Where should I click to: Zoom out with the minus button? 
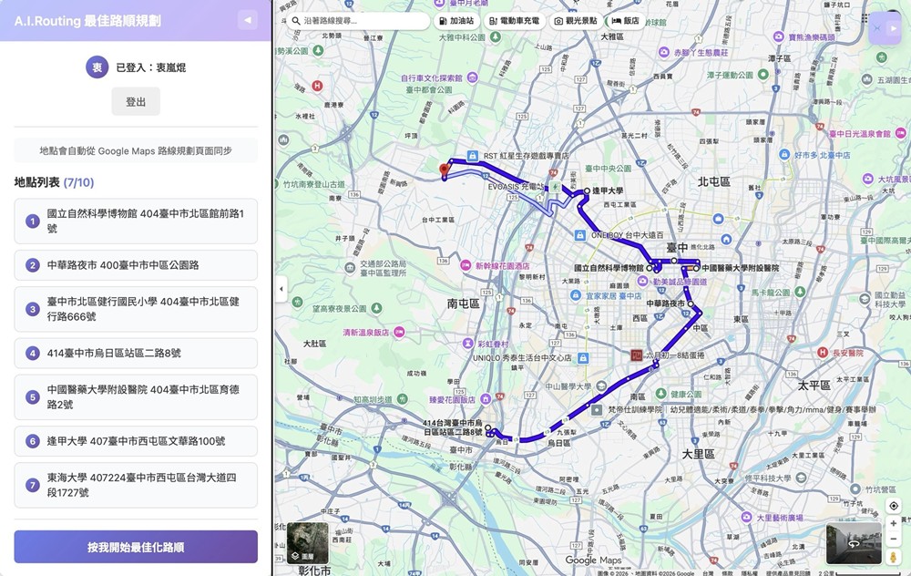pyautogui.click(x=894, y=540)
